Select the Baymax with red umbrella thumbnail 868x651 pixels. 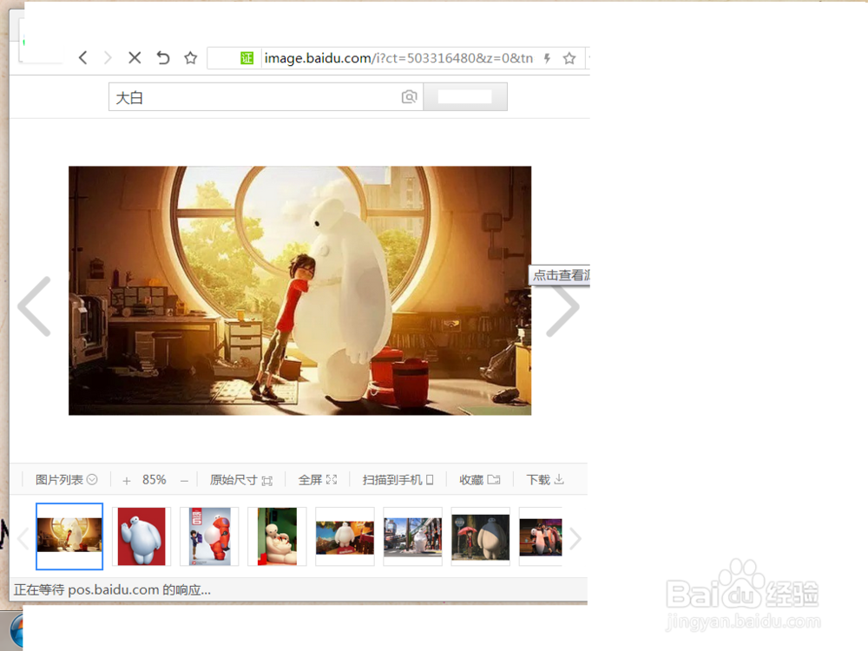481,536
